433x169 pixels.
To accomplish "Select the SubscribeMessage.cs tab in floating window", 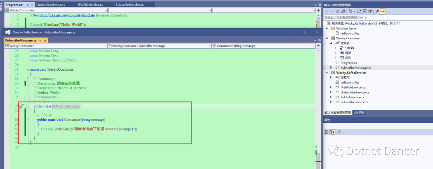I will point(20,41).
